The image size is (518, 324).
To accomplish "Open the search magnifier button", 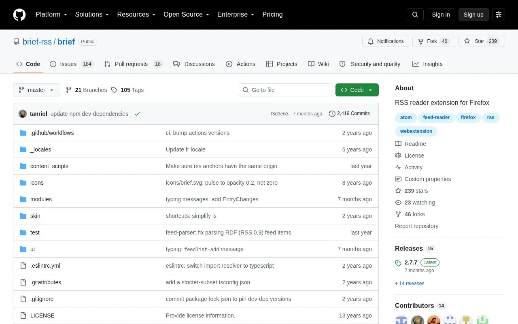I will (x=415, y=15).
